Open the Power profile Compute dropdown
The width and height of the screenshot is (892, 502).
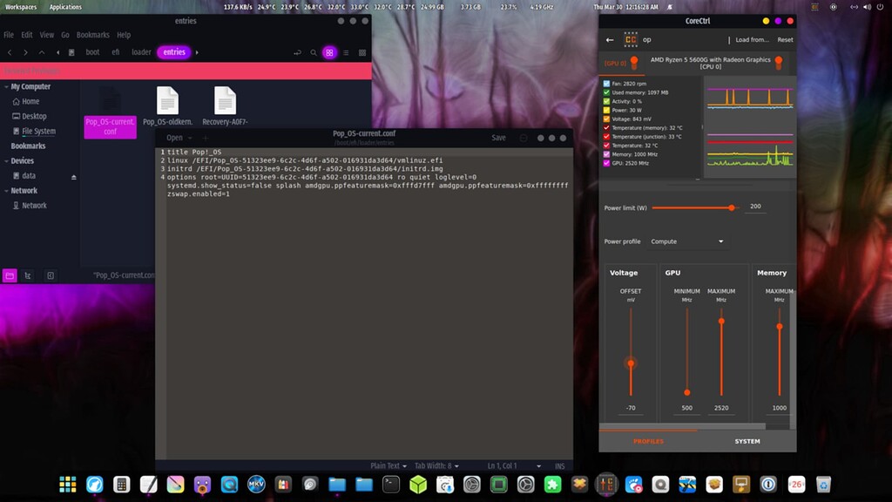687,241
